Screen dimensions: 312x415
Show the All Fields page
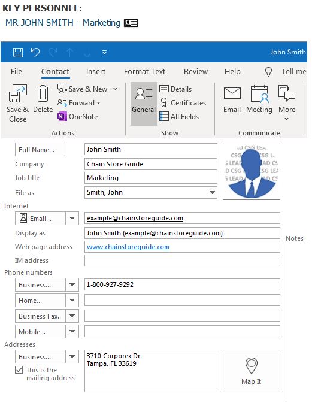179,116
